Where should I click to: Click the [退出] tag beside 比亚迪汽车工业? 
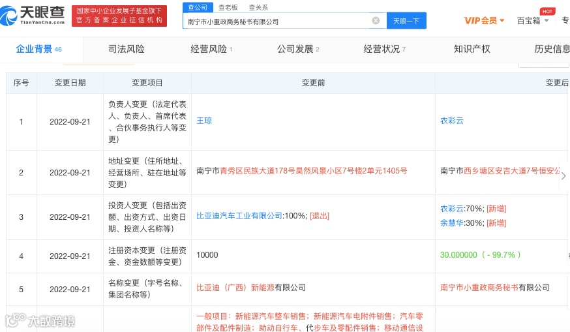pos(320,216)
